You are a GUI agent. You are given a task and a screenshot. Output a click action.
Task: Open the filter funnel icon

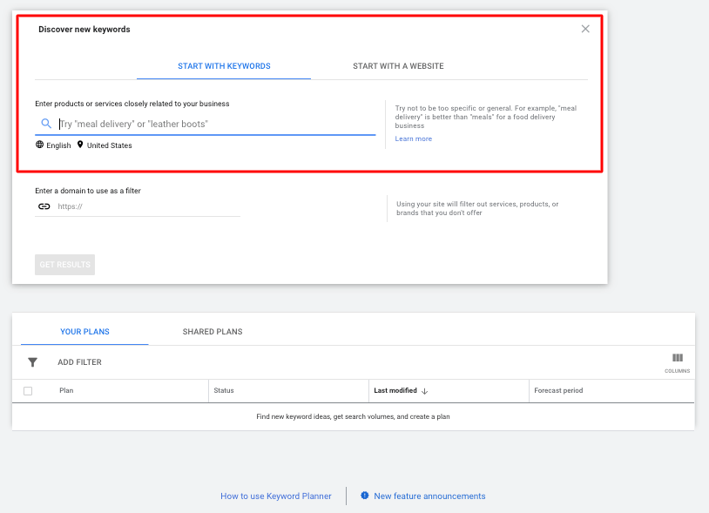point(32,361)
